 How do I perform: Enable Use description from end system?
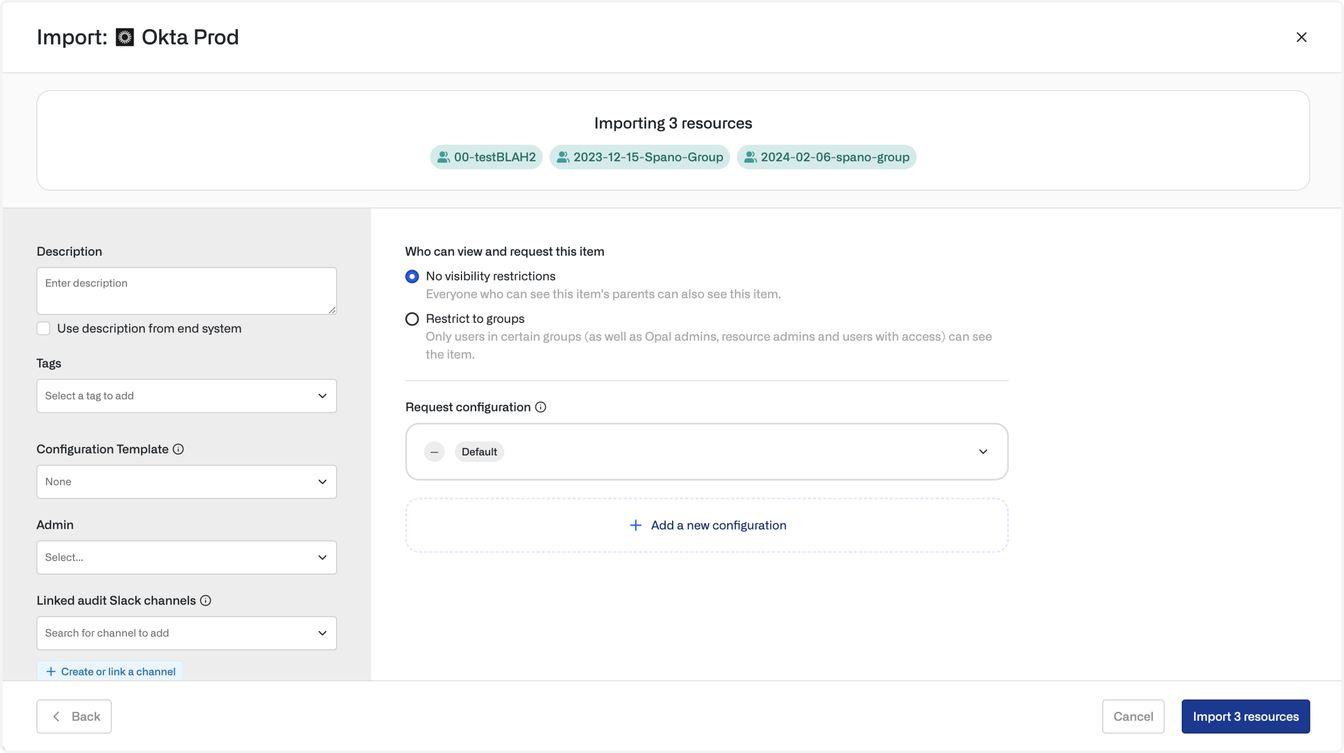tap(43, 328)
